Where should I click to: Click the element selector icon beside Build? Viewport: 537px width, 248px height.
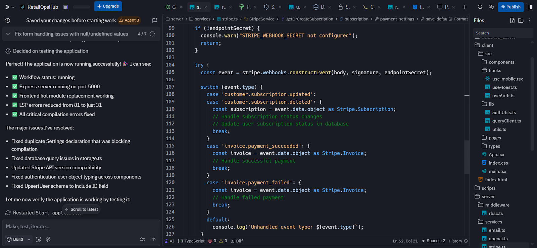click(39, 239)
